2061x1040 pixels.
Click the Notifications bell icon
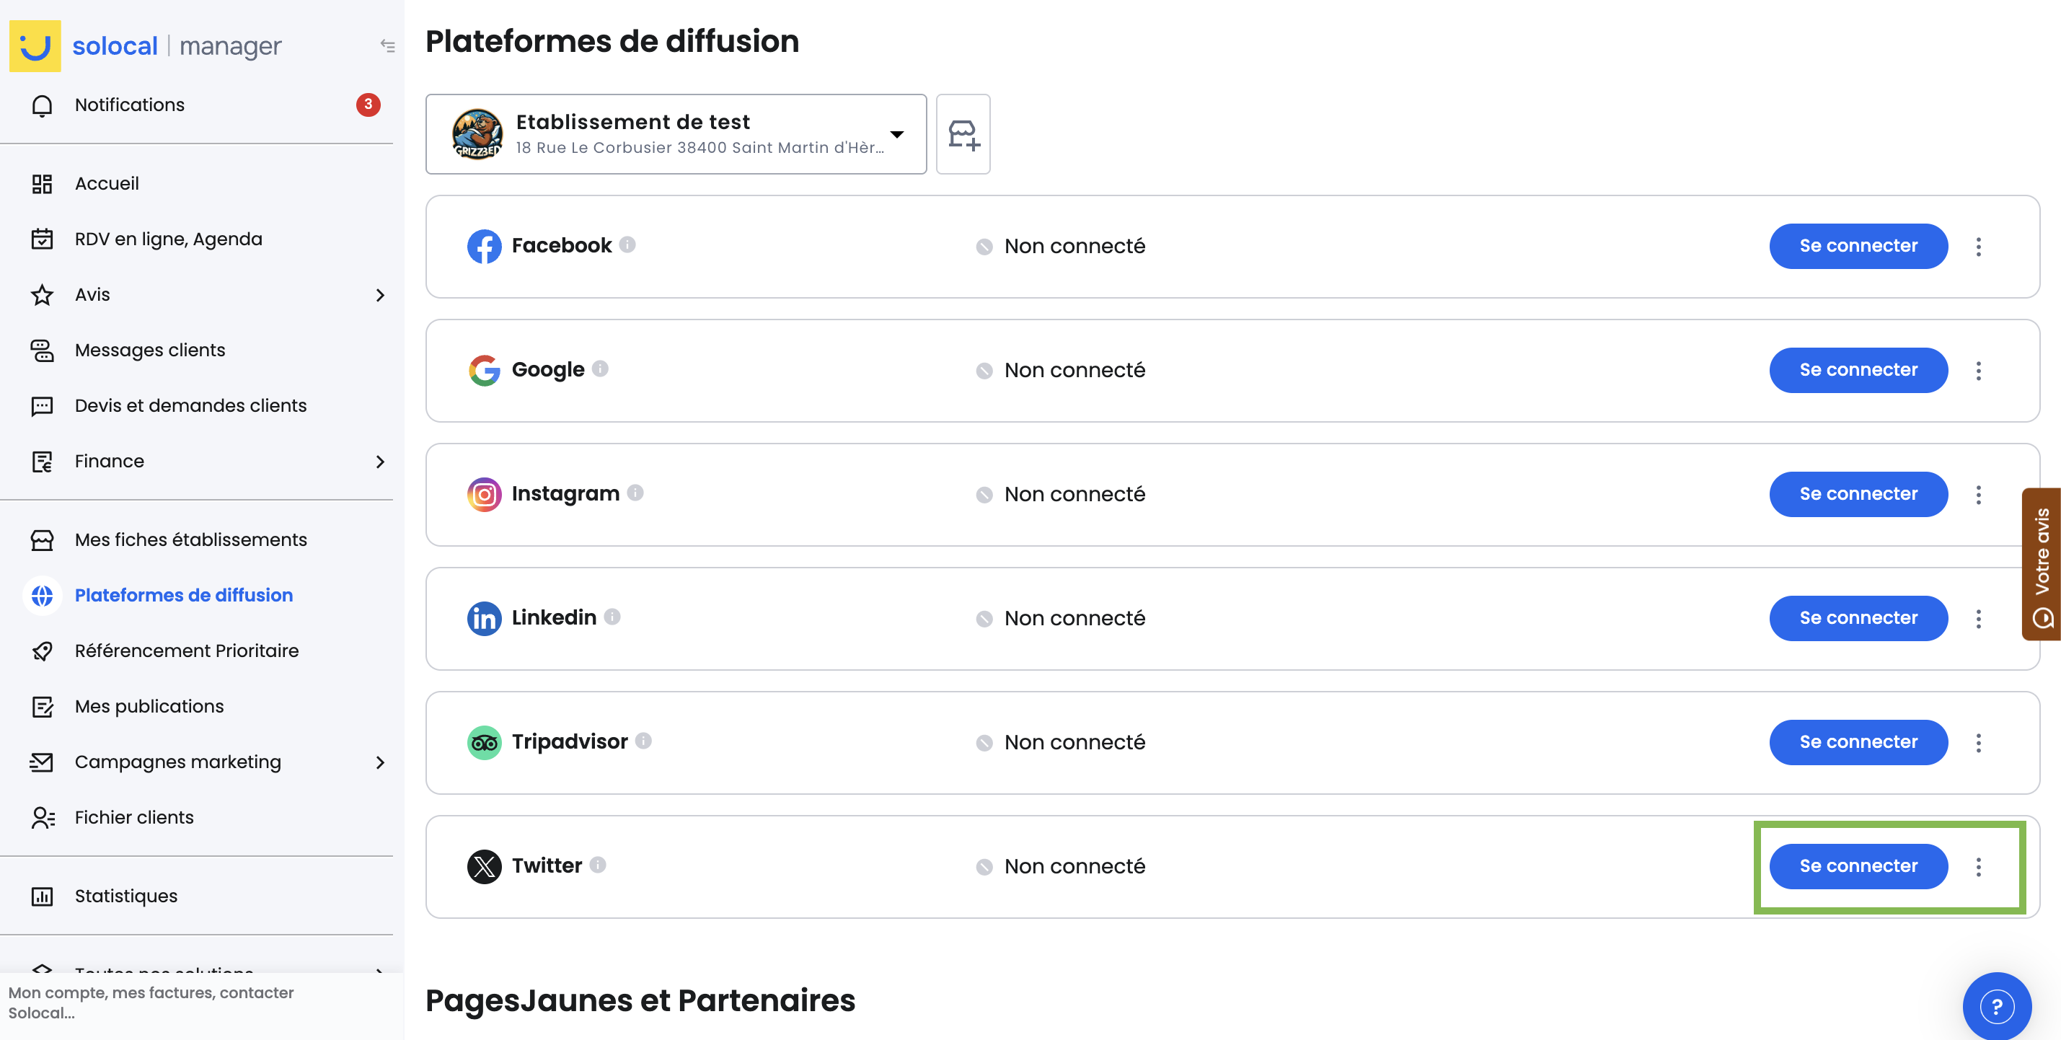point(43,105)
